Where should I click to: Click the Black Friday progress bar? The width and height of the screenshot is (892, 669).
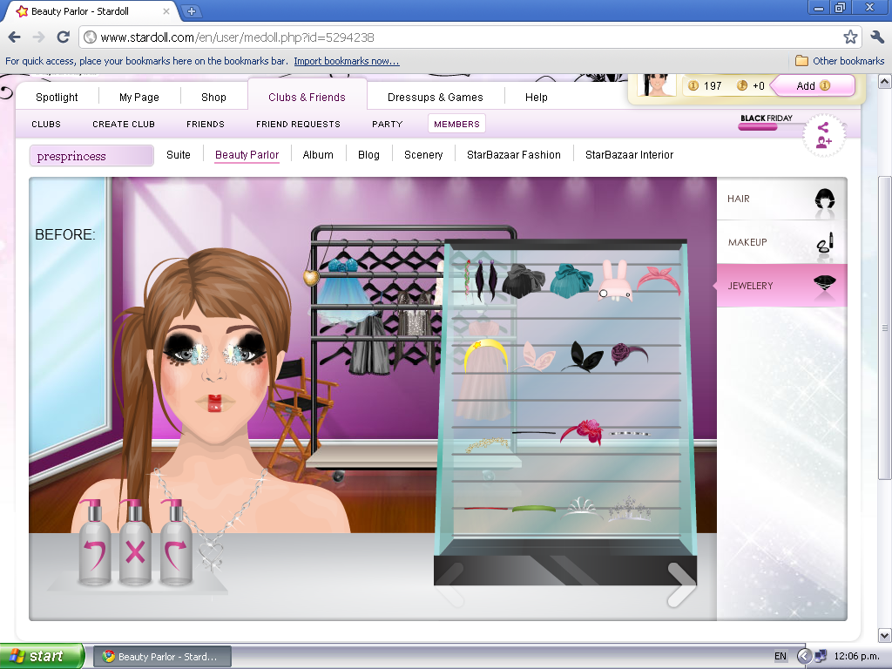(x=757, y=125)
